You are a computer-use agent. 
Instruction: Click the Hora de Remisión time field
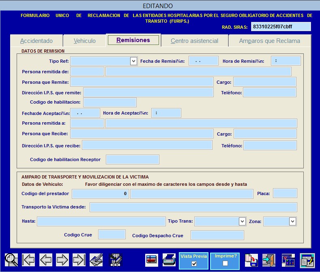click(286, 61)
